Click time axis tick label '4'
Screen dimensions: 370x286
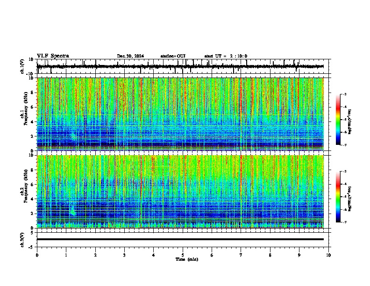[x=154, y=255]
